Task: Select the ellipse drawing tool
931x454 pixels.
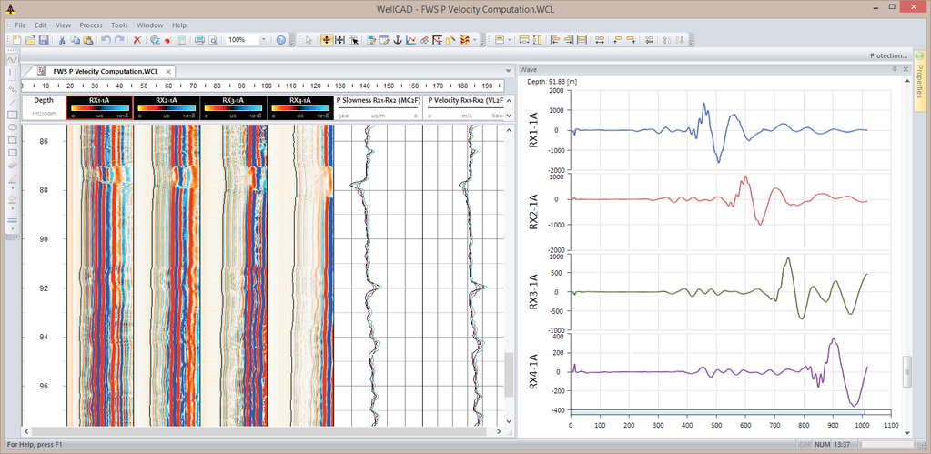Action: pos(13,127)
